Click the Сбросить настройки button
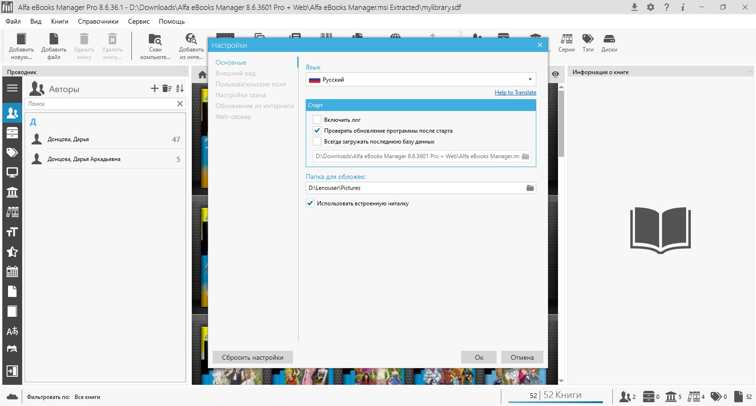This screenshot has height=406, width=756. [253, 357]
